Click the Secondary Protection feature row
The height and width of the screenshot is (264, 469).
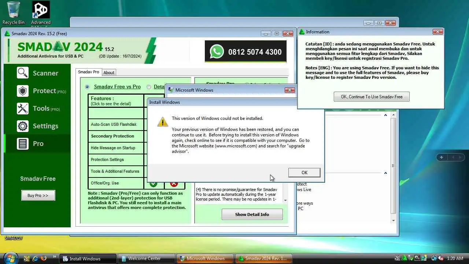click(x=116, y=136)
